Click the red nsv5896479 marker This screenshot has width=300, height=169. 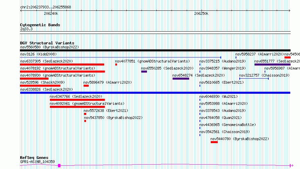coord(86,86)
